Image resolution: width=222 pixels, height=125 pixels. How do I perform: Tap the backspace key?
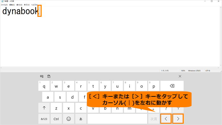(172, 86)
